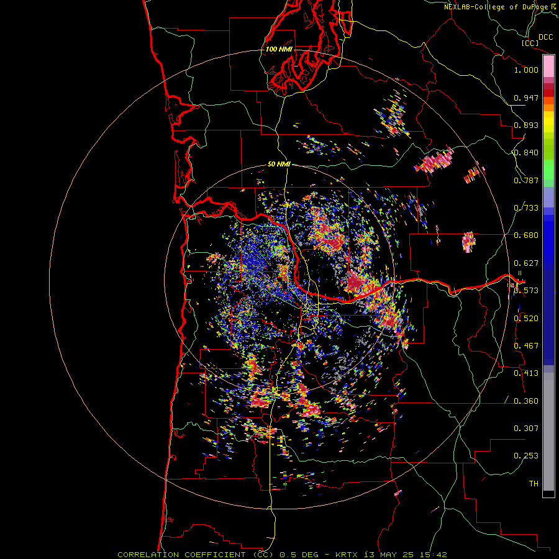Click the 0.947 legend value

click(x=526, y=98)
